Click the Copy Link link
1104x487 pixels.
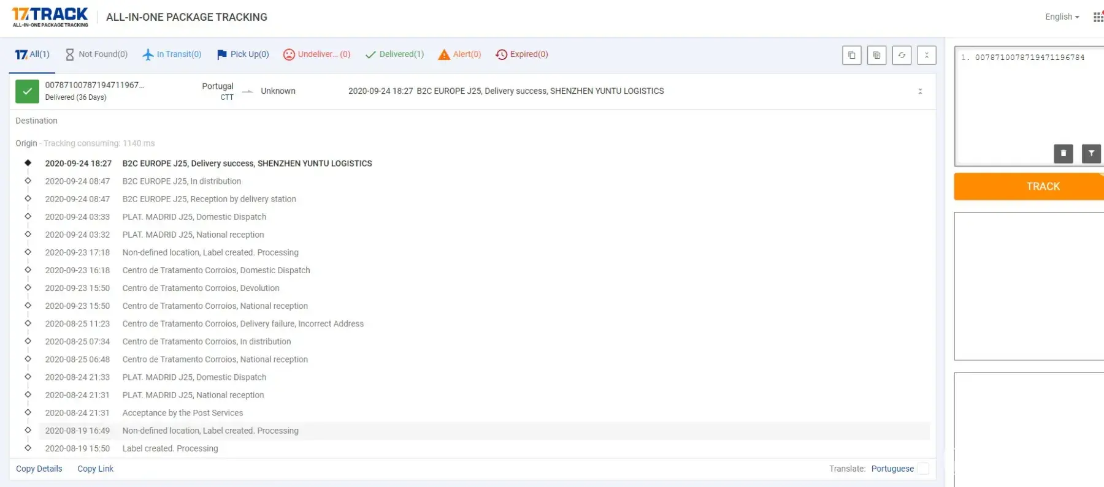tap(95, 469)
